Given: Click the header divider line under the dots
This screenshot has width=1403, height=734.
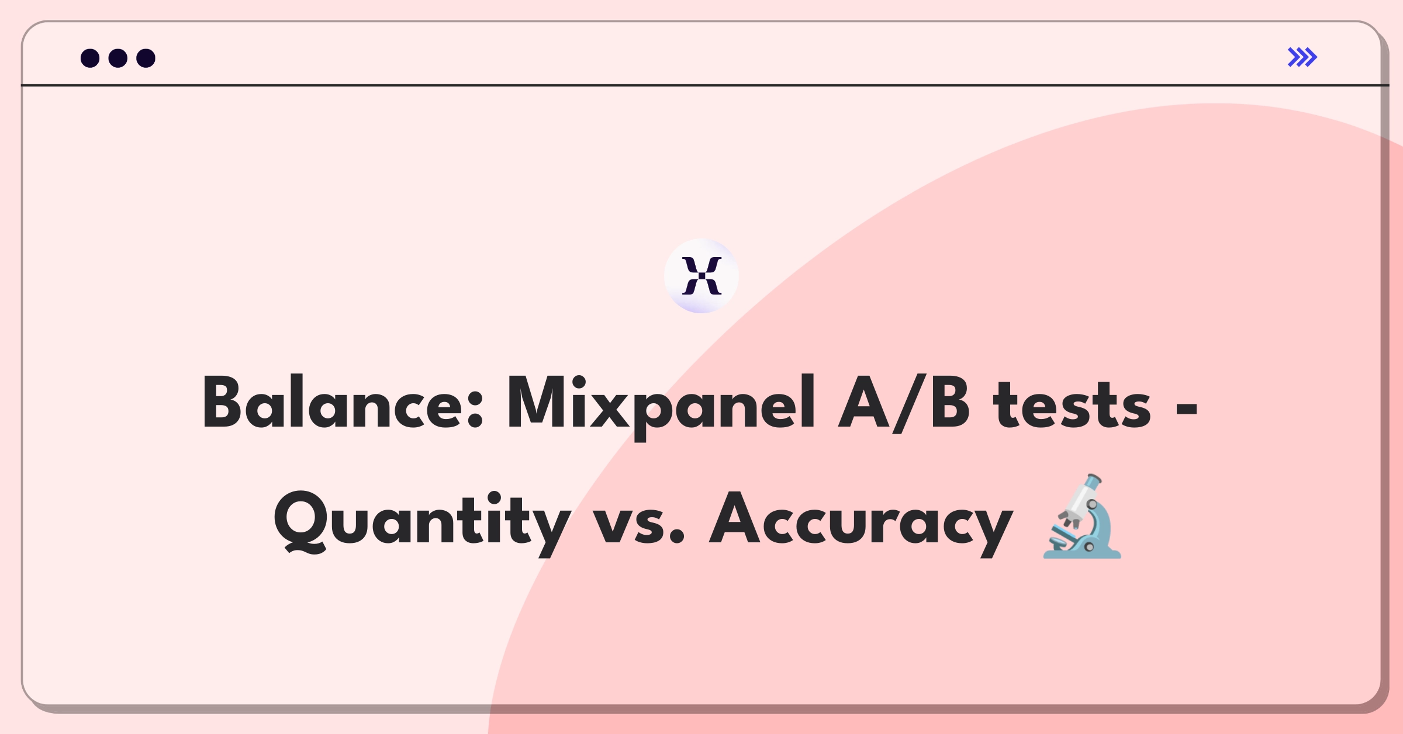Looking at the screenshot, I should [x=704, y=85].
